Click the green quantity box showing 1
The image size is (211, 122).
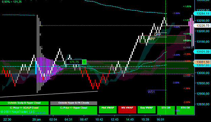84,62
